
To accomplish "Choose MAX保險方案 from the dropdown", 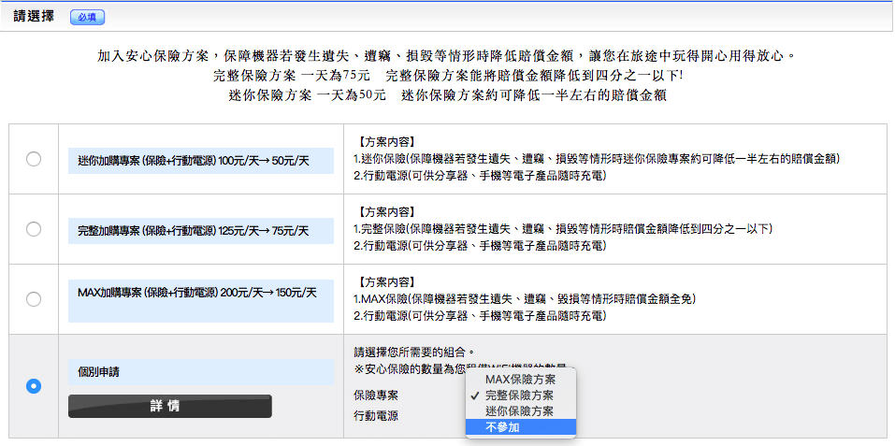I will tap(521, 380).
